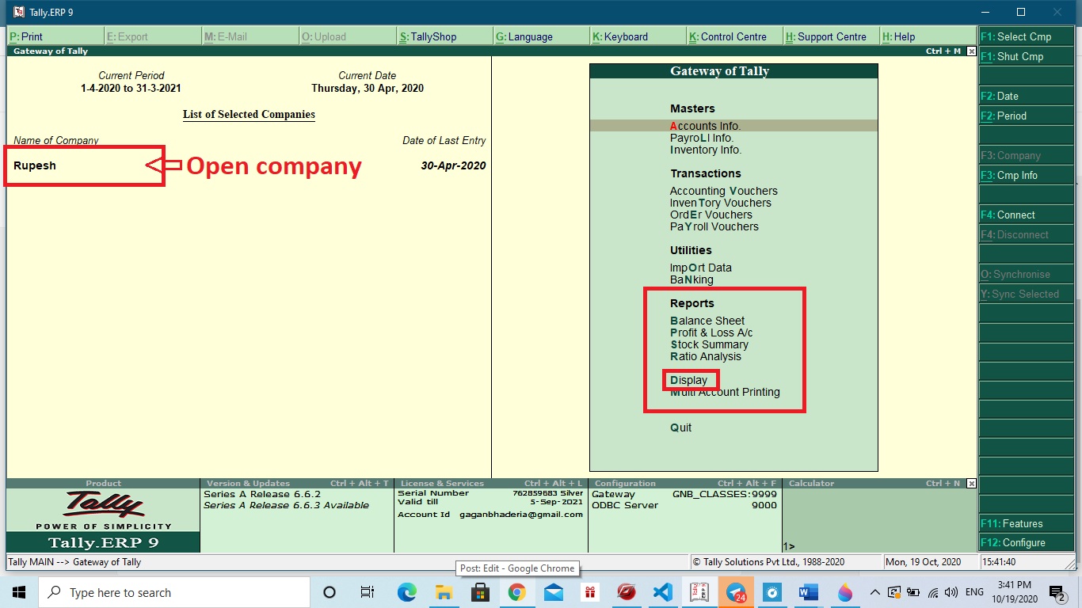Select Accounting Vouchers under Transactions

coord(723,191)
